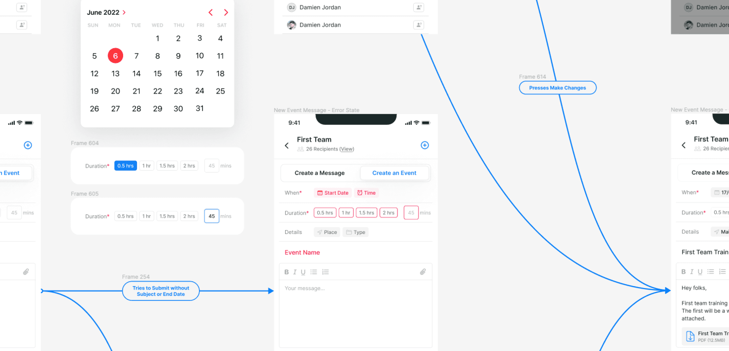Go to next month in the calendar
Screen dimensions: 729x351
click(x=226, y=12)
